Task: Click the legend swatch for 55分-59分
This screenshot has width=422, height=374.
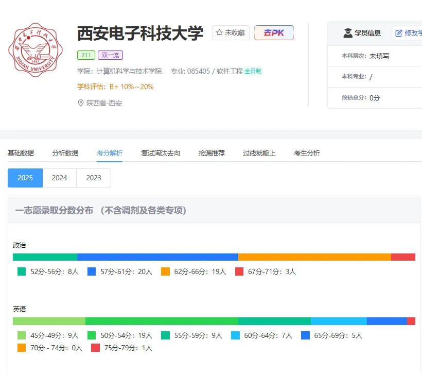Action: 165,335
